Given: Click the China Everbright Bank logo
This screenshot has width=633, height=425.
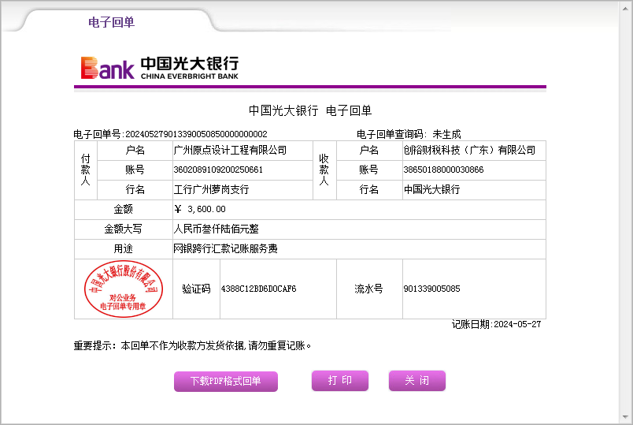Looking at the screenshot, I should (x=160, y=68).
